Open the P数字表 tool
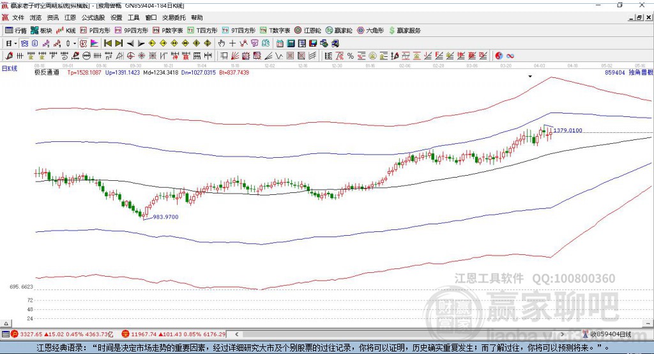The width and height of the screenshot is (654, 354). click(x=168, y=31)
